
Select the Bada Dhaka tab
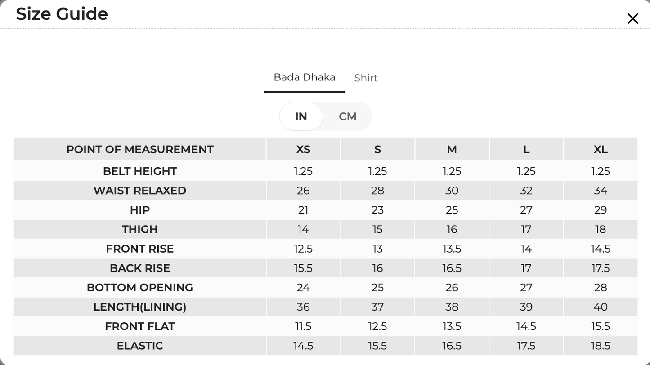[x=305, y=77]
